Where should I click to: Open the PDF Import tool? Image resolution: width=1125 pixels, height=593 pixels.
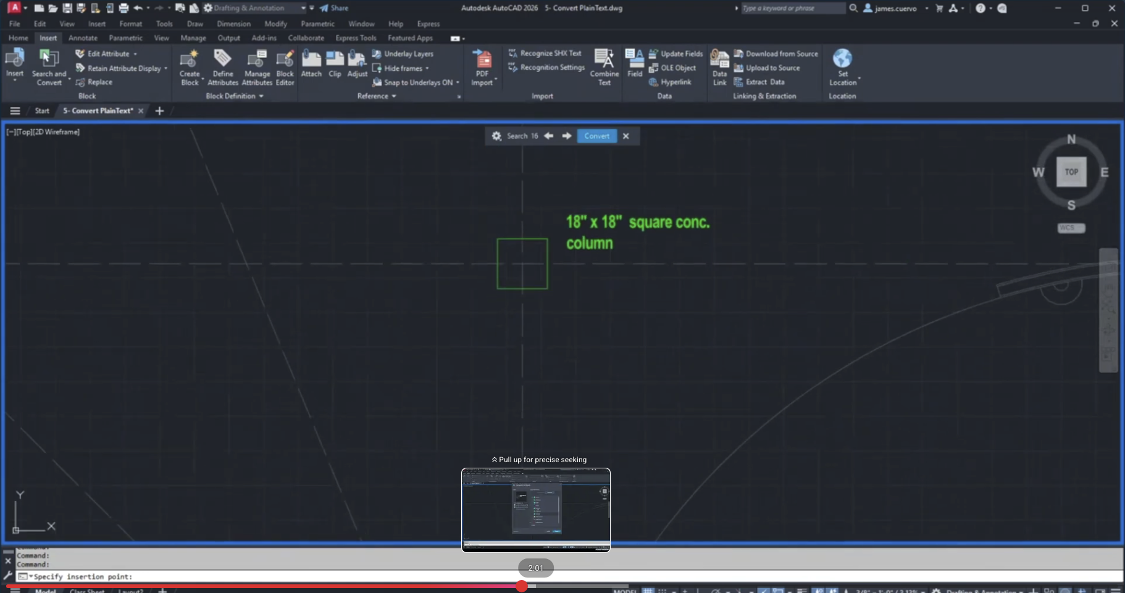click(x=482, y=60)
